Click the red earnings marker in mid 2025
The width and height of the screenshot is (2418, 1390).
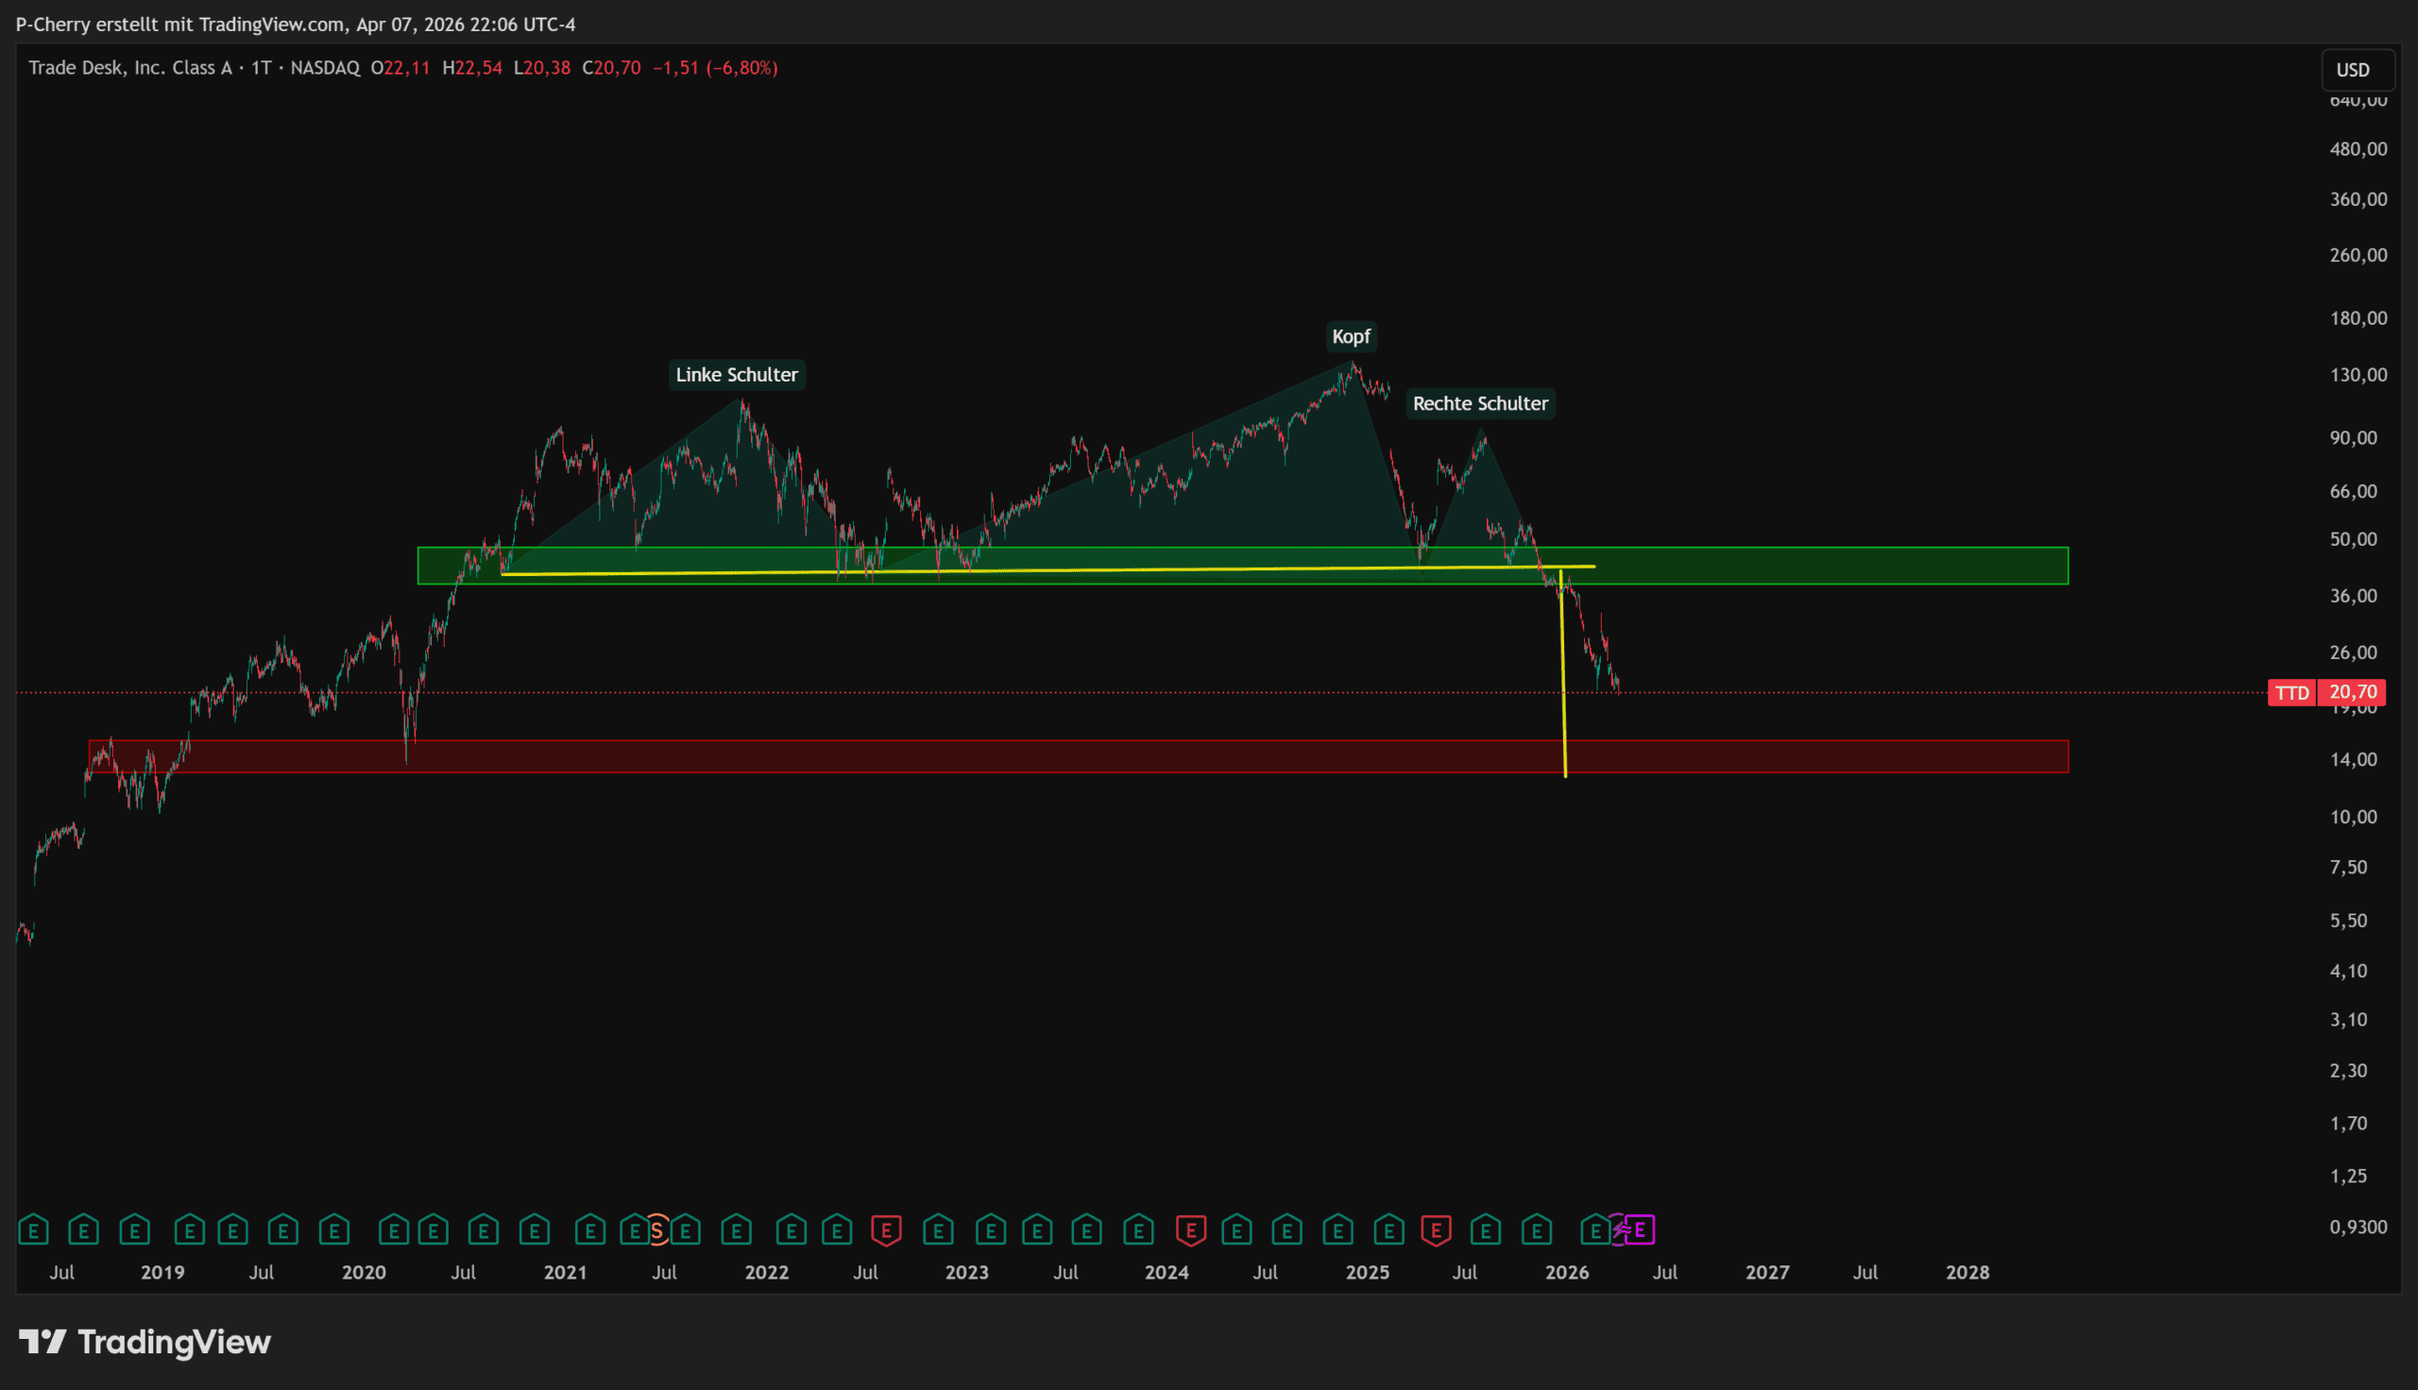pyautogui.click(x=1436, y=1230)
